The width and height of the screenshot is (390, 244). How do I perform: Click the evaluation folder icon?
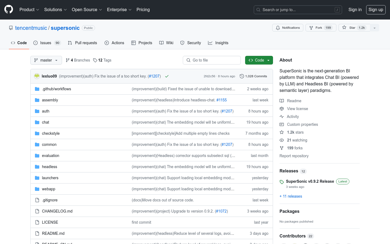(37, 156)
